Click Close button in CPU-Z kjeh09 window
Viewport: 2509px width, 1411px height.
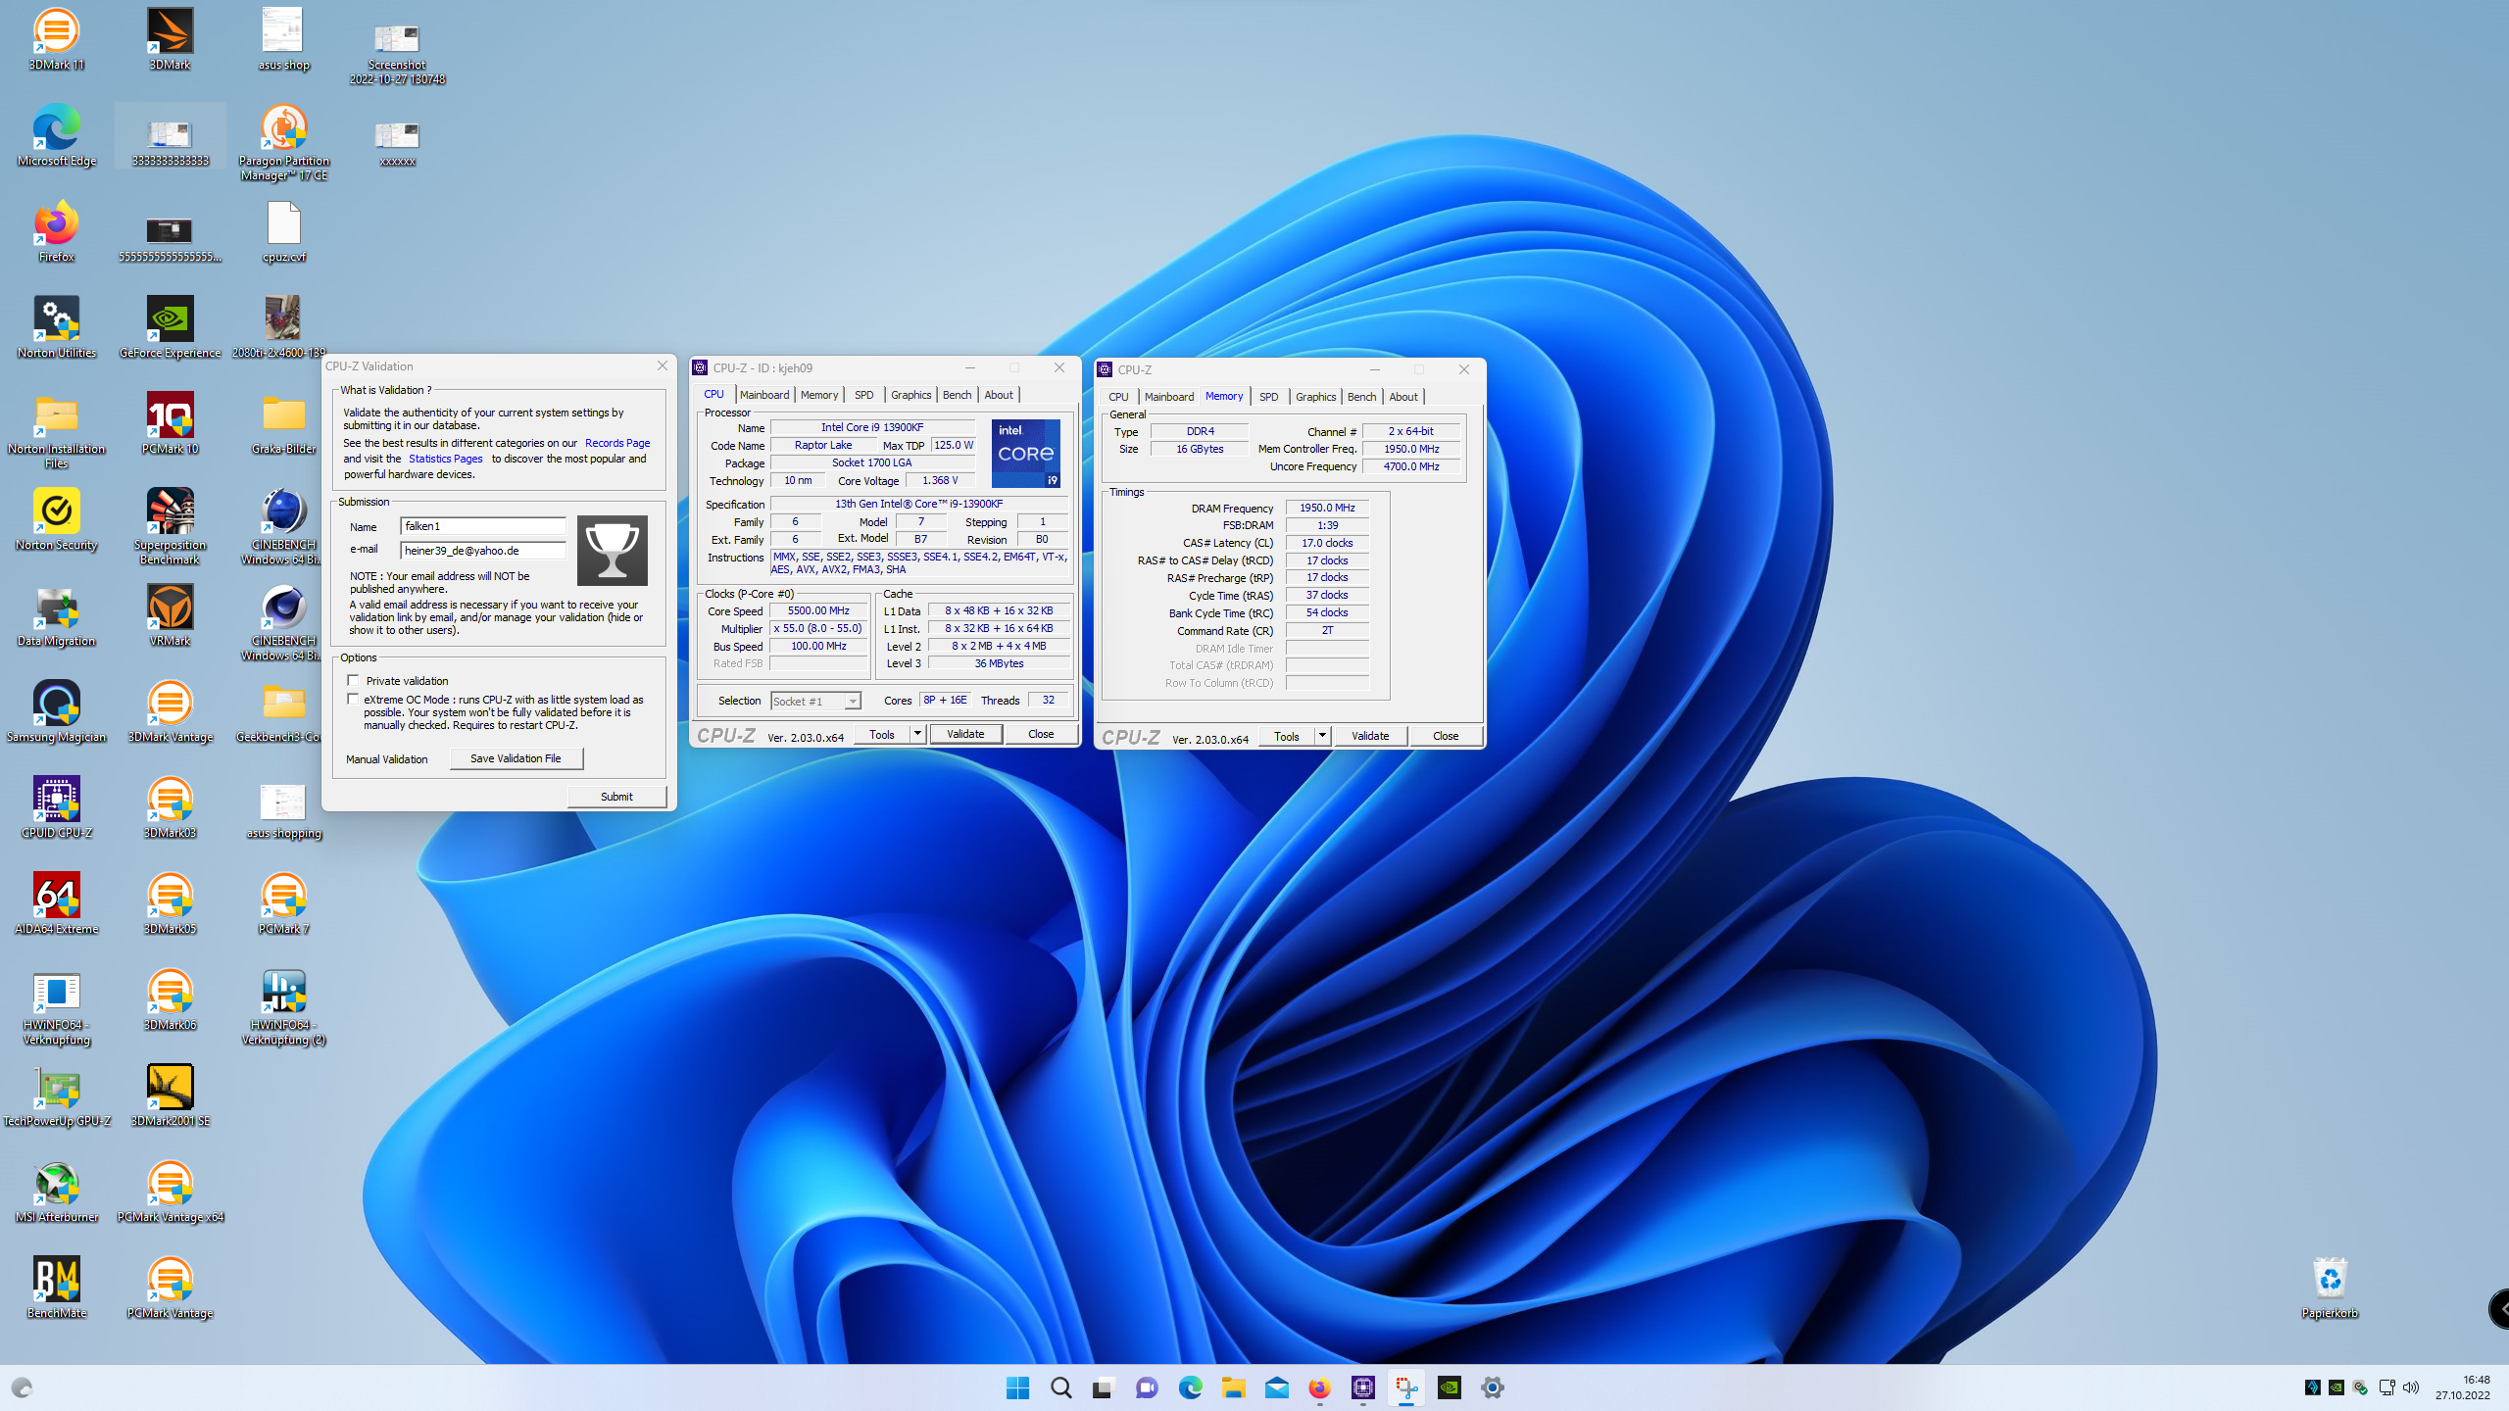(1041, 734)
